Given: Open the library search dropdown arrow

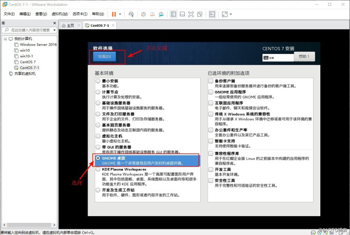Looking at the screenshot, I should 54,30.
